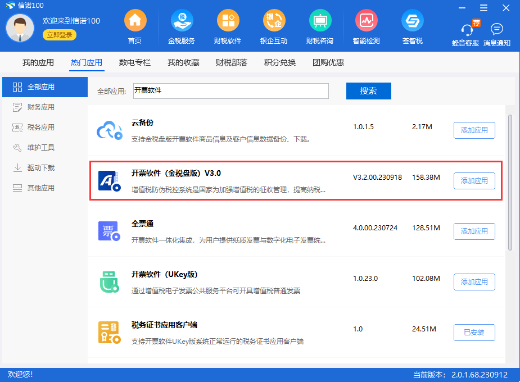The width and height of the screenshot is (520, 382).
Task: Switch to the 积分兑换 tab
Action: [x=280, y=62]
